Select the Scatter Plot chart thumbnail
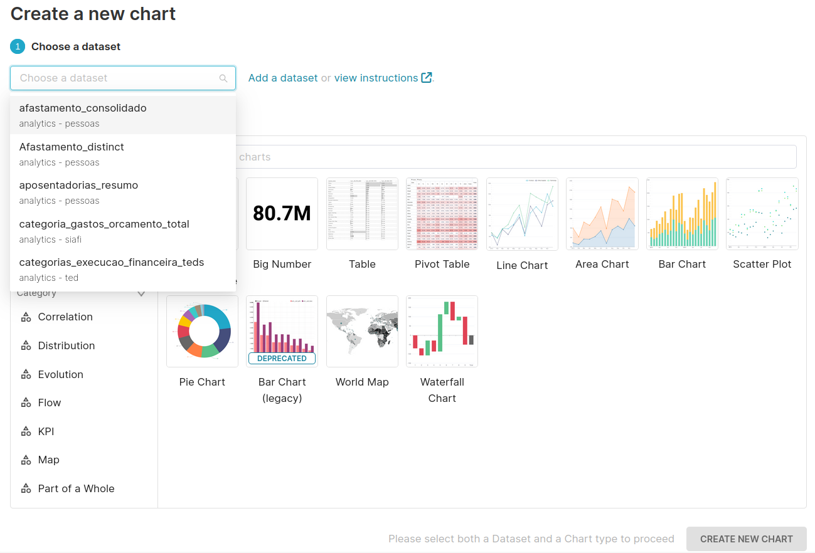 [x=762, y=214]
